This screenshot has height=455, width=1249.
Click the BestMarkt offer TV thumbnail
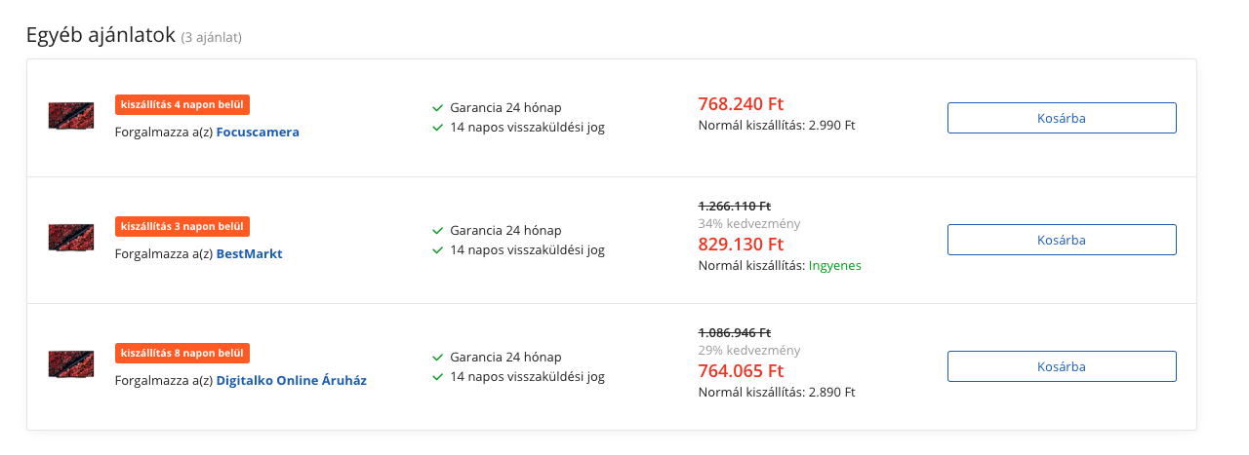(x=71, y=238)
